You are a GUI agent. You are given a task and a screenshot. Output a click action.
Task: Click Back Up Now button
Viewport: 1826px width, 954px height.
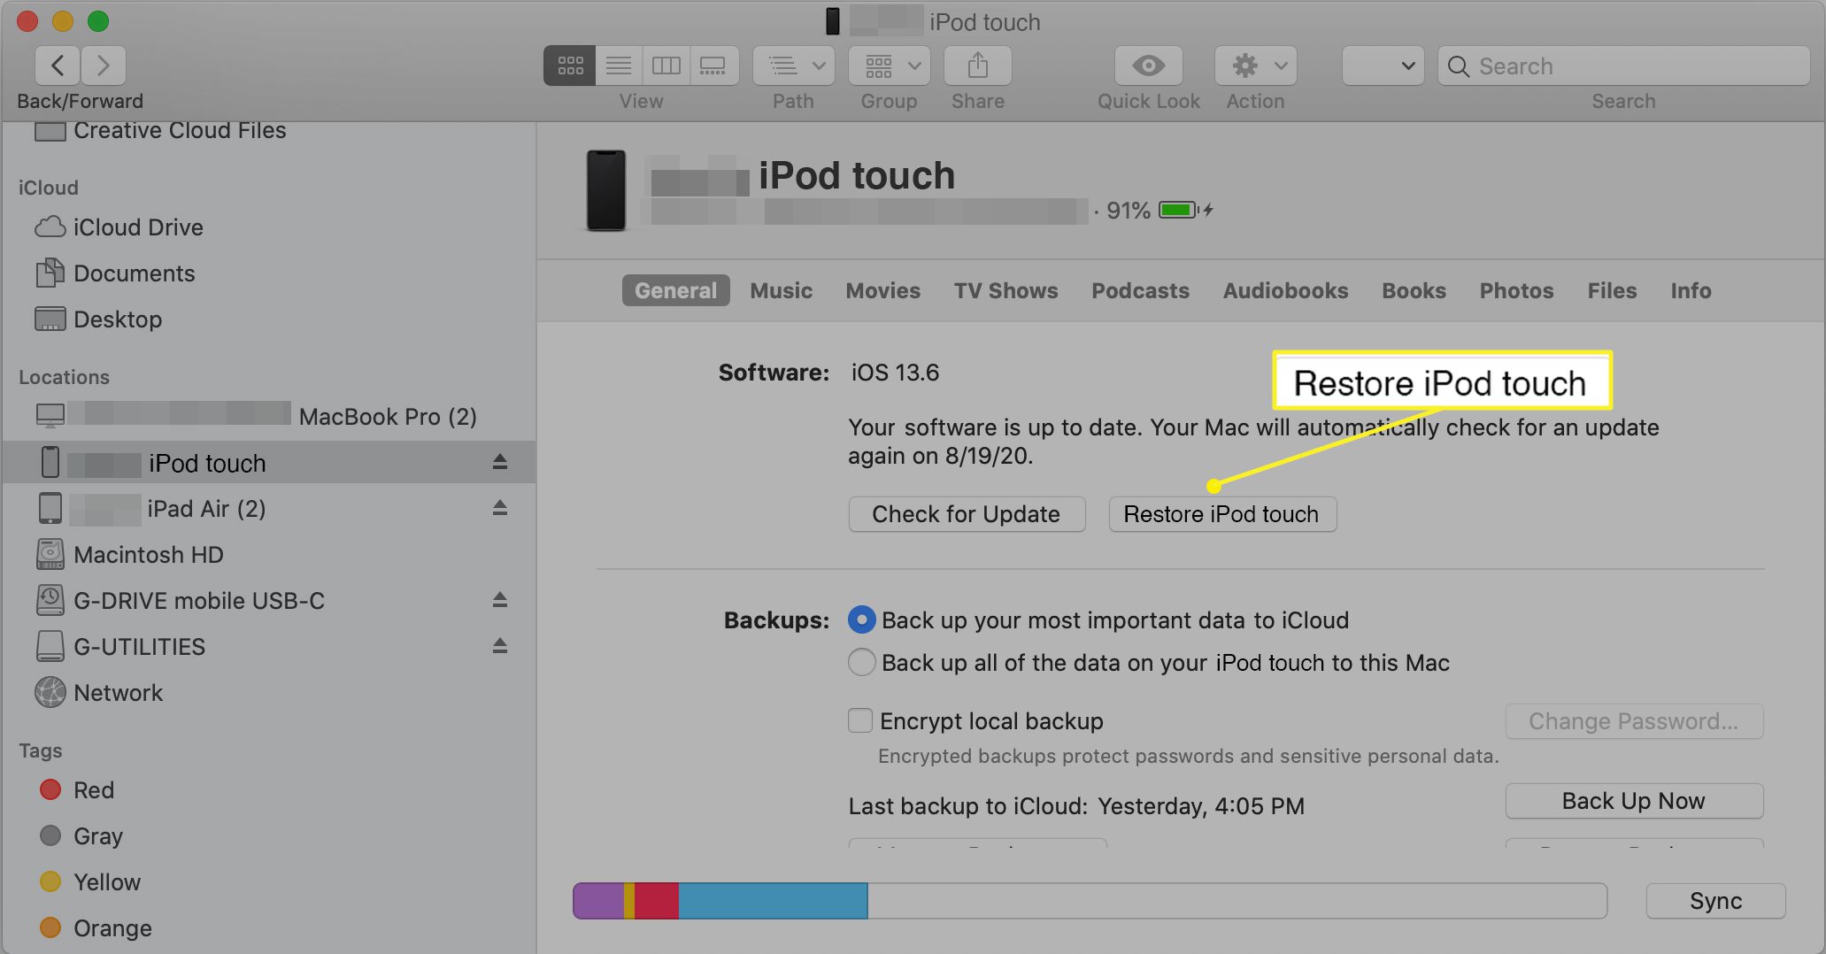[1634, 801]
